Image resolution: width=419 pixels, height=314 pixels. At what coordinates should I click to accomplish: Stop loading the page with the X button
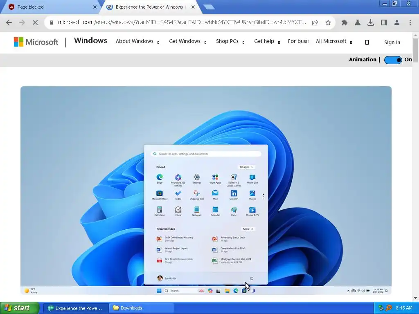click(x=35, y=23)
